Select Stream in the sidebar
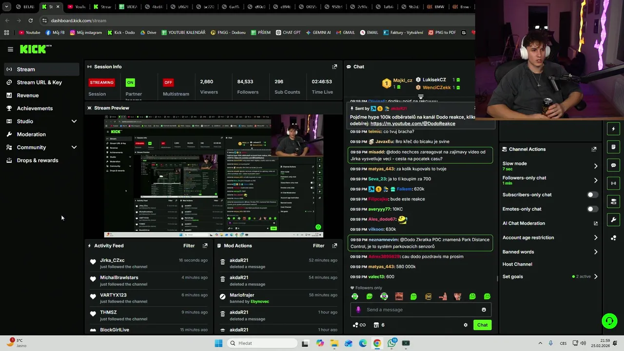Screen dimensions: 624x351 pyautogui.click(x=42, y=69)
